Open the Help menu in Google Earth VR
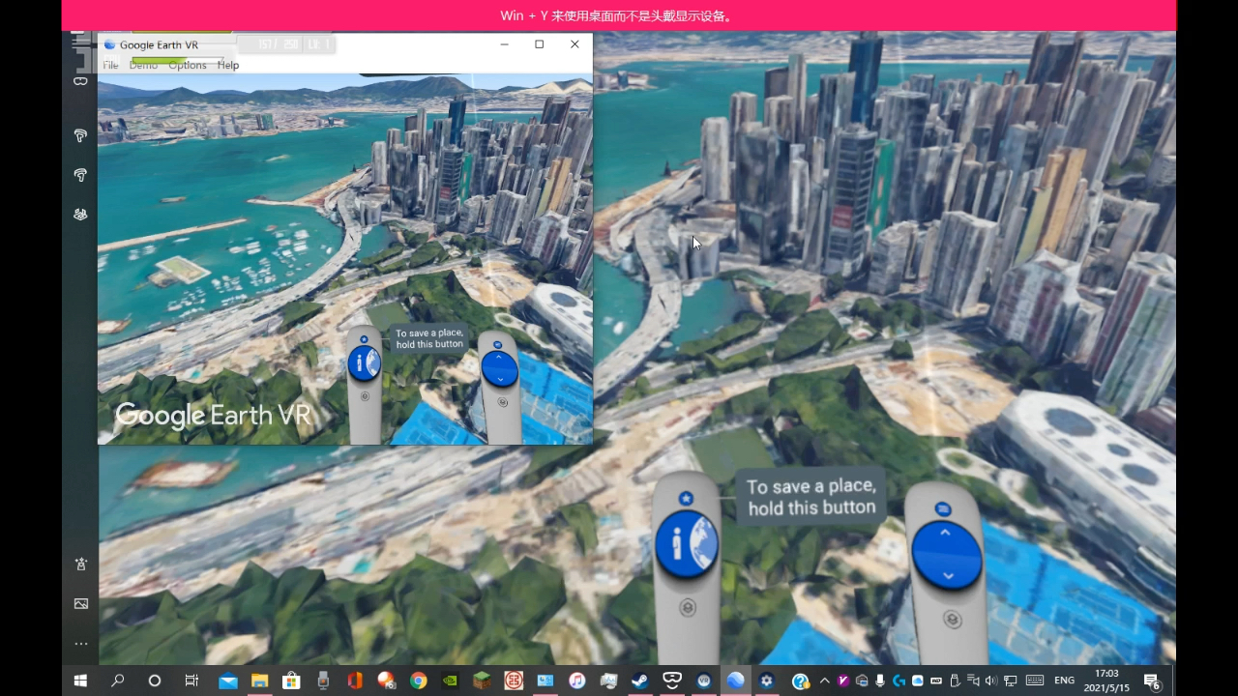Viewport: 1238px width, 696px height. [x=228, y=65]
